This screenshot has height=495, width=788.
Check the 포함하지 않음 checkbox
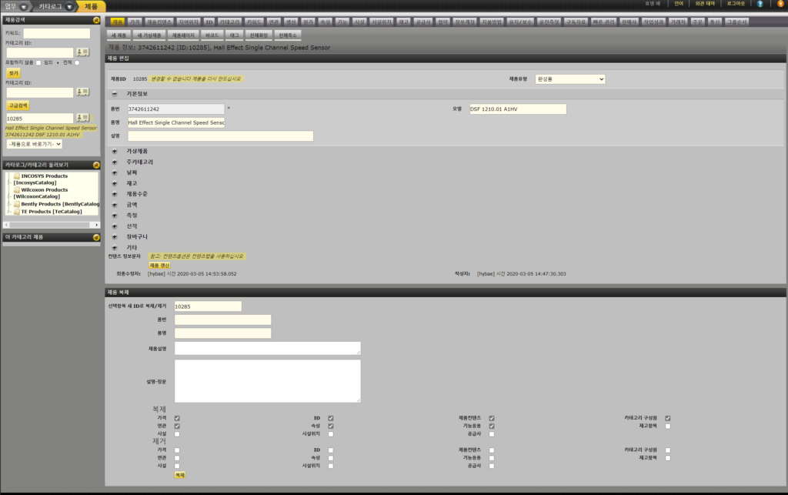click(39, 63)
